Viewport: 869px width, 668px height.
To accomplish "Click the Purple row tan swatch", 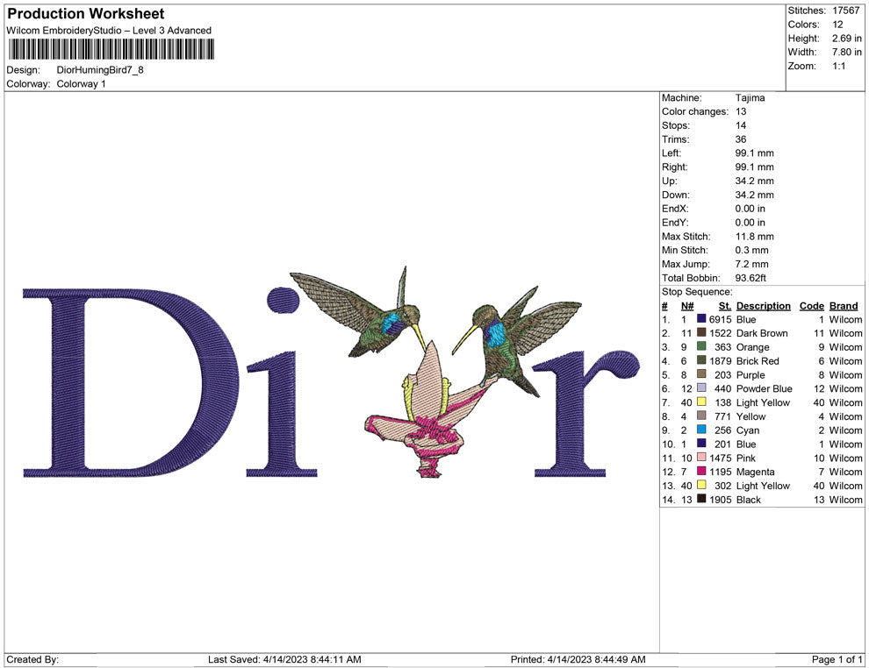I will pos(701,373).
